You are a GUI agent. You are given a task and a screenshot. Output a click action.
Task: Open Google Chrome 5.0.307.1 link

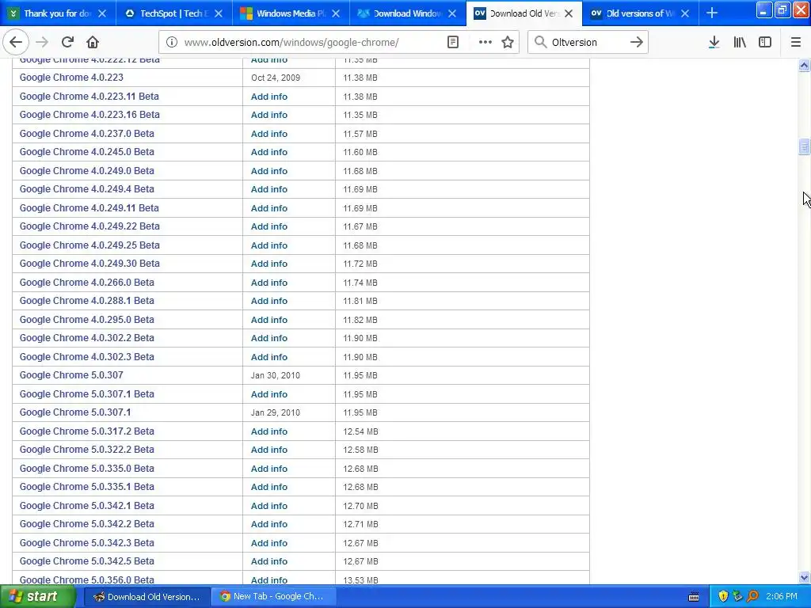pyautogui.click(x=75, y=412)
